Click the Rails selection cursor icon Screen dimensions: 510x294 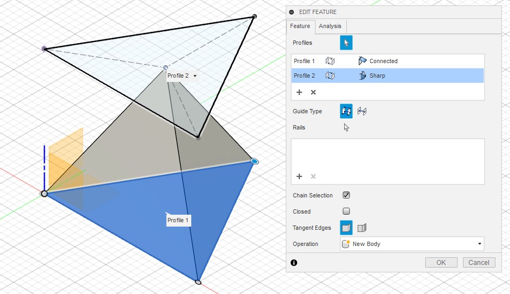pyautogui.click(x=346, y=128)
